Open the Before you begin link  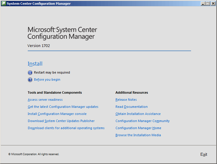click(47, 79)
